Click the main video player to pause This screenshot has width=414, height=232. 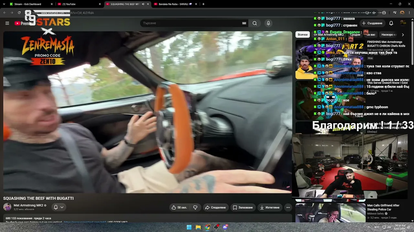click(x=147, y=112)
